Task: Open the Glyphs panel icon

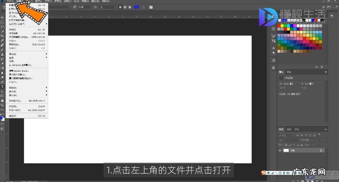Action: tap(273, 61)
